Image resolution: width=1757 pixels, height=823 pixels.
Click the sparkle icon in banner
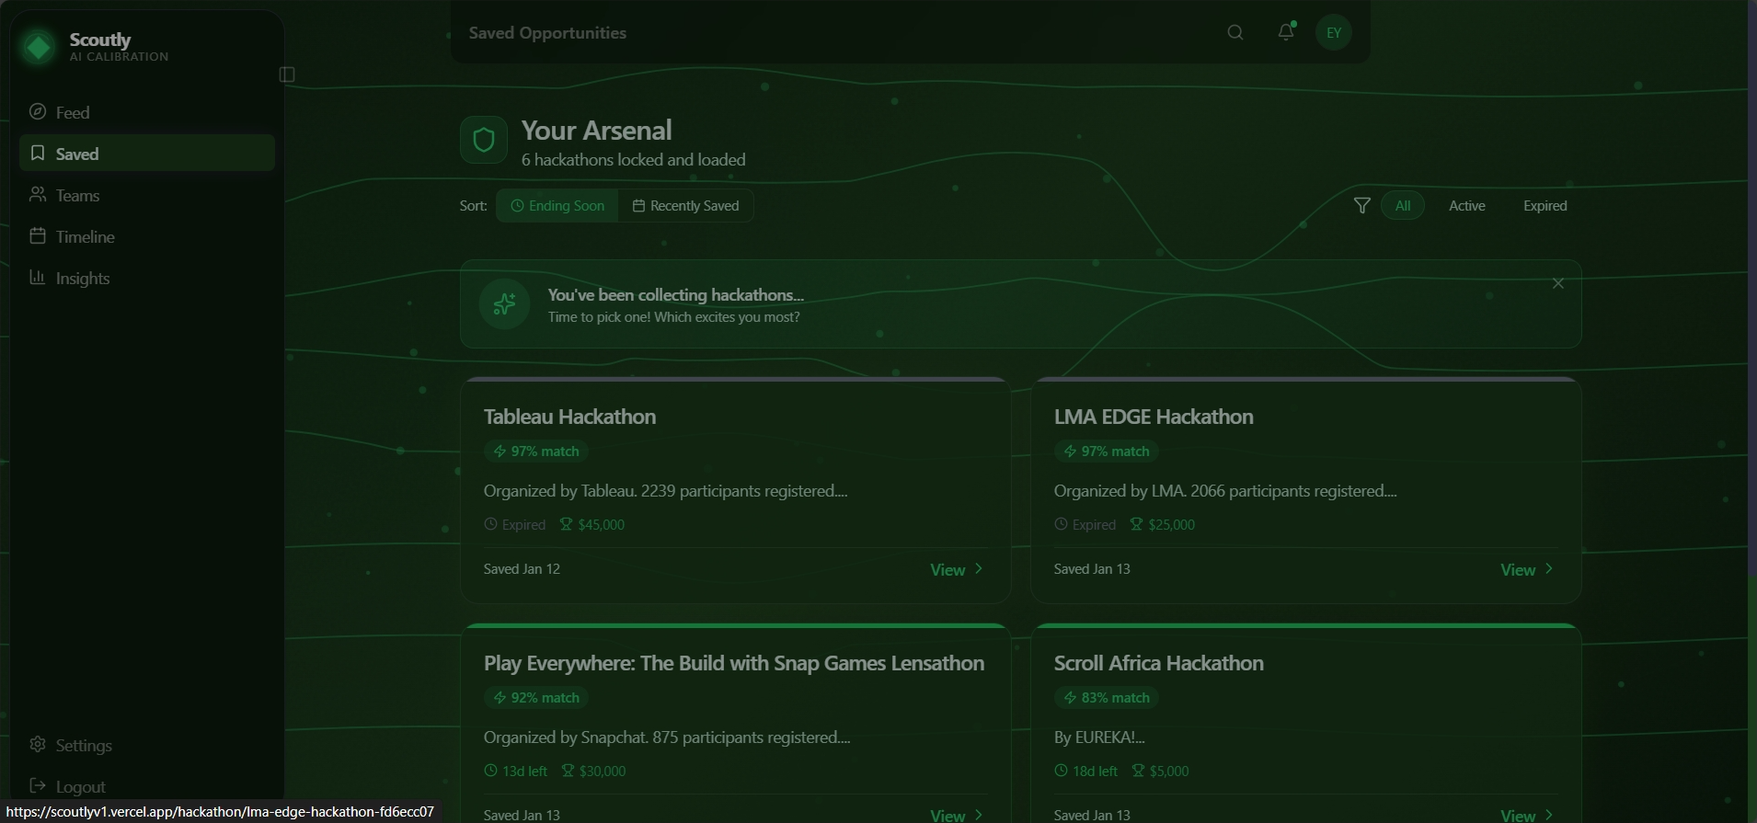504,304
